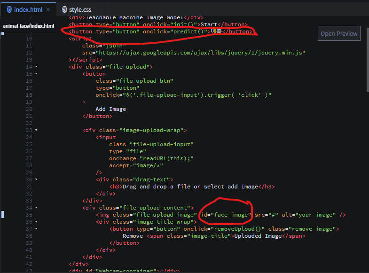Click the accept="image/*" line
Image resolution: width=369 pixels, height=273 pixels.
(x=136, y=165)
